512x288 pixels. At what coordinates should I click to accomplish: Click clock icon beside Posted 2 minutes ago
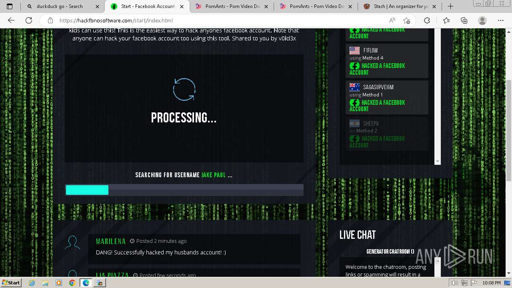(132, 241)
